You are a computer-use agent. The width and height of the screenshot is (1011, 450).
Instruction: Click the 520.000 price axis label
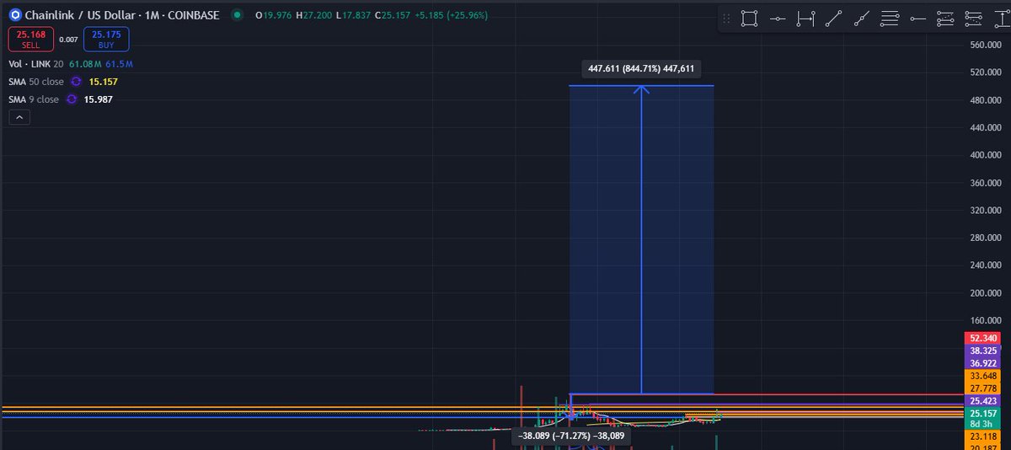click(x=984, y=72)
